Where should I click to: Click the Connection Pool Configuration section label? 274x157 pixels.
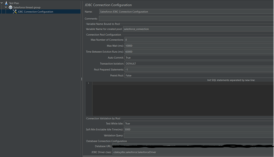tap(104, 34)
